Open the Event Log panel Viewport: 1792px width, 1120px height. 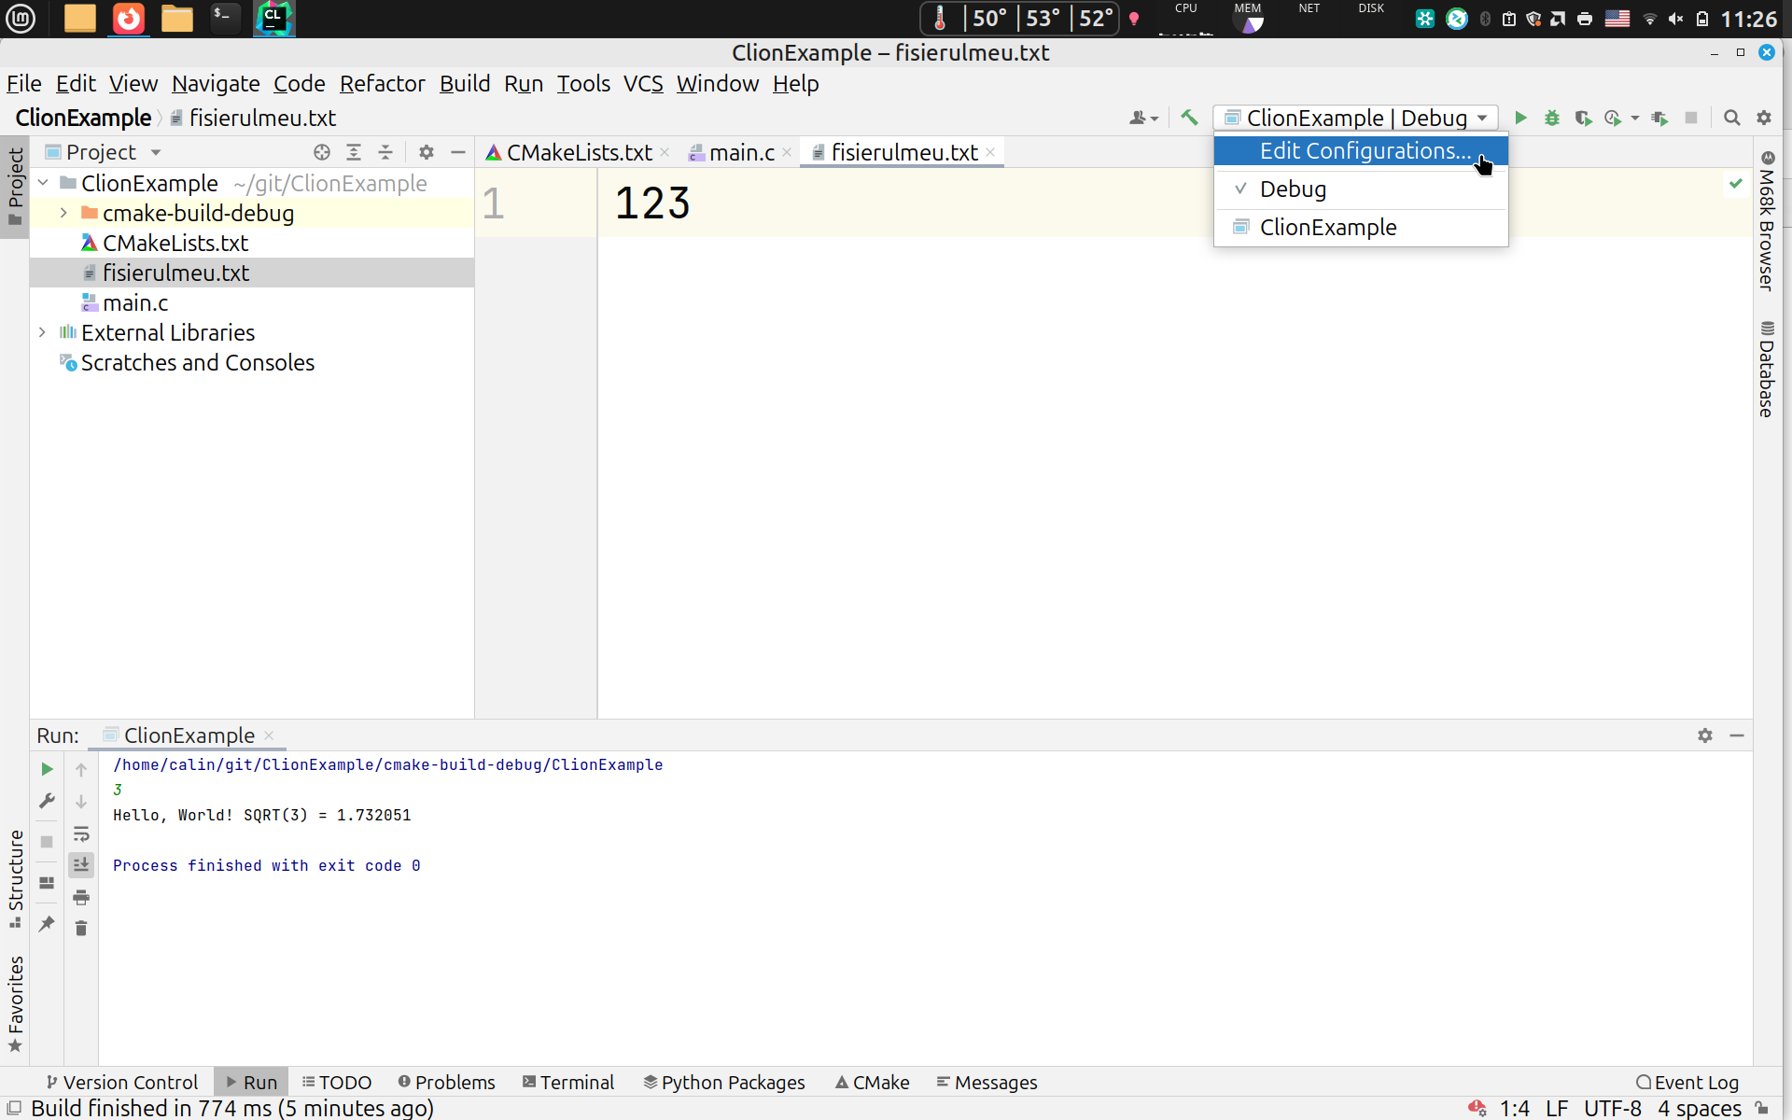click(x=1687, y=1082)
